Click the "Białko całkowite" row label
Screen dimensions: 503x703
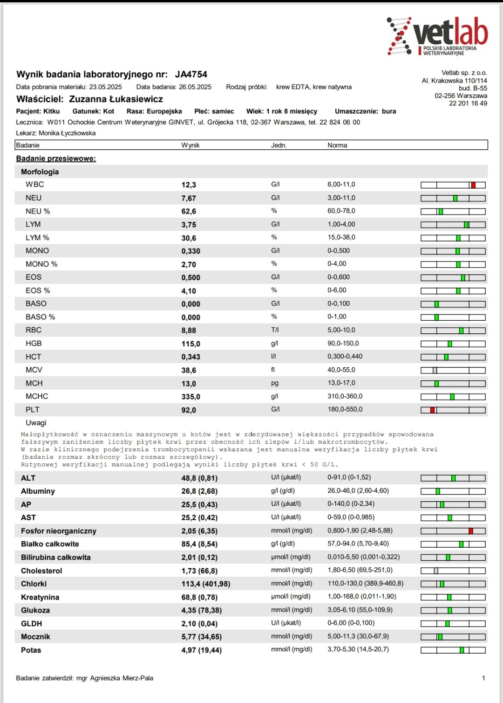point(50,544)
